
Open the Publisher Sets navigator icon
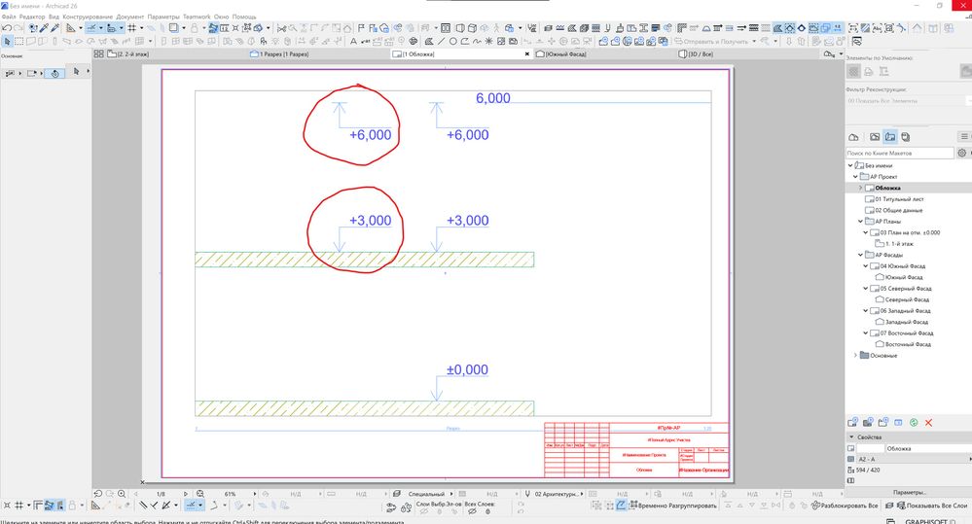click(x=906, y=137)
